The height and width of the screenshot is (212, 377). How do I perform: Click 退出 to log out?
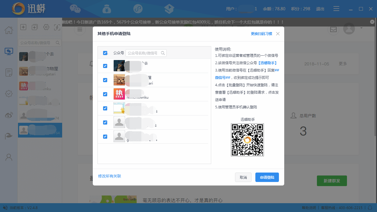click(320, 9)
